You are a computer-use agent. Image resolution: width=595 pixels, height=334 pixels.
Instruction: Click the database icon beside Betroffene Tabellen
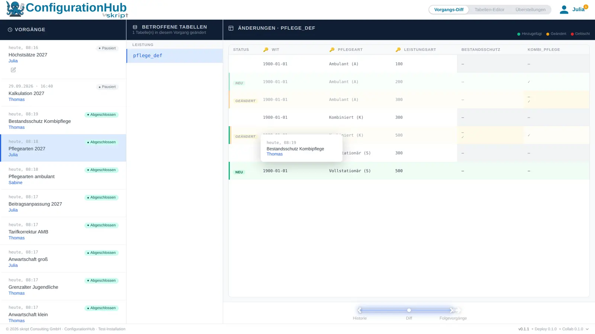click(135, 27)
